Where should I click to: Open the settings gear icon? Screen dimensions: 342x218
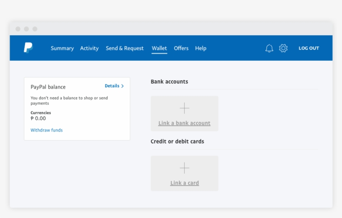point(283,48)
